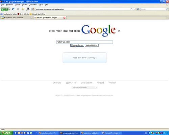Go forward with the Forward arrow button
This screenshot has height=135, width=169.
click(x=7, y=9)
